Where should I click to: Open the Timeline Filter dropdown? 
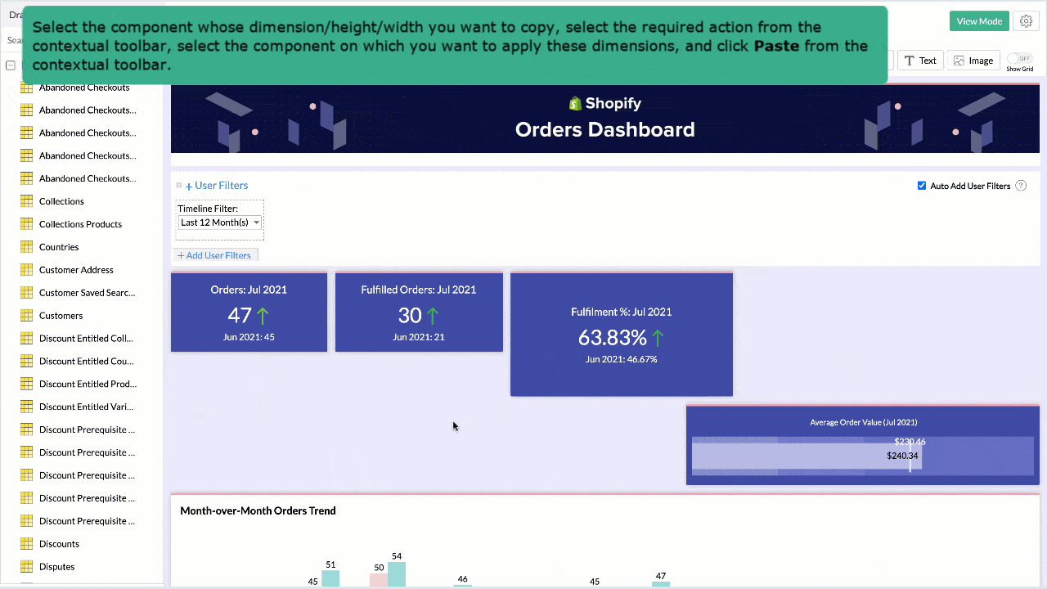[220, 223]
